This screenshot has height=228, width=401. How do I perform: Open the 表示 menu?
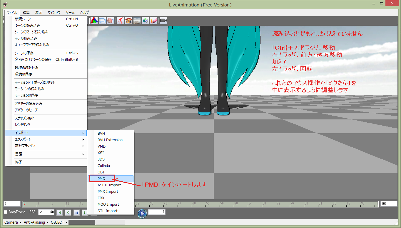[x=39, y=13]
